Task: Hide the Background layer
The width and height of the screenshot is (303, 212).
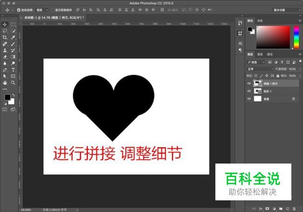Action: point(249,99)
